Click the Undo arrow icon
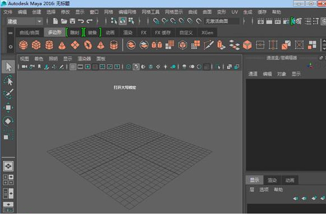 tap(81, 21)
